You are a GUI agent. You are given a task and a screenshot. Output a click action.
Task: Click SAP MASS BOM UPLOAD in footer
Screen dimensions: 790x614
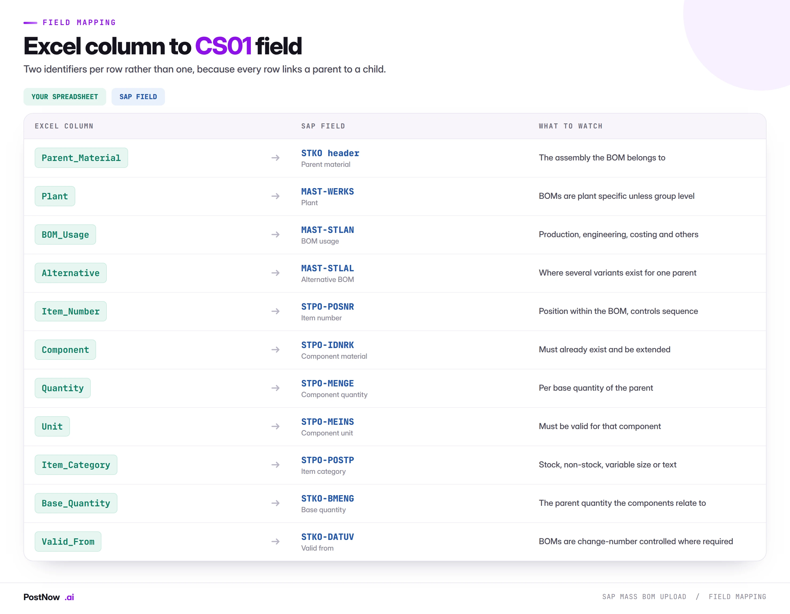click(644, 597)
